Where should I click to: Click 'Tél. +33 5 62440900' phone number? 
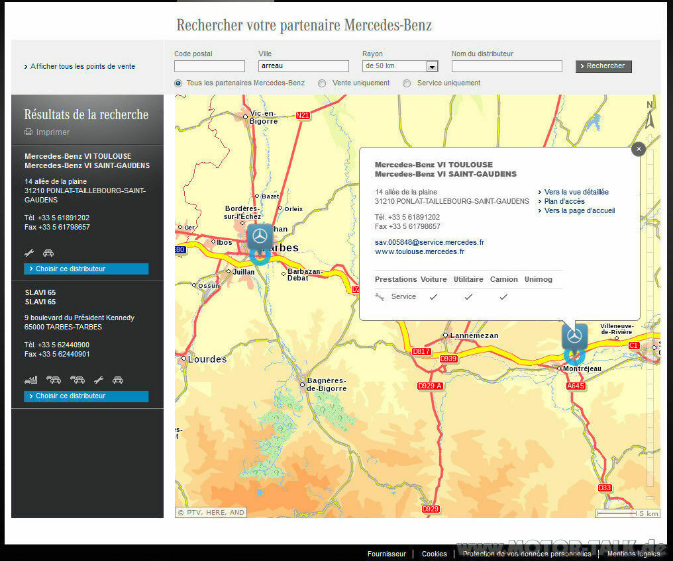57,345
